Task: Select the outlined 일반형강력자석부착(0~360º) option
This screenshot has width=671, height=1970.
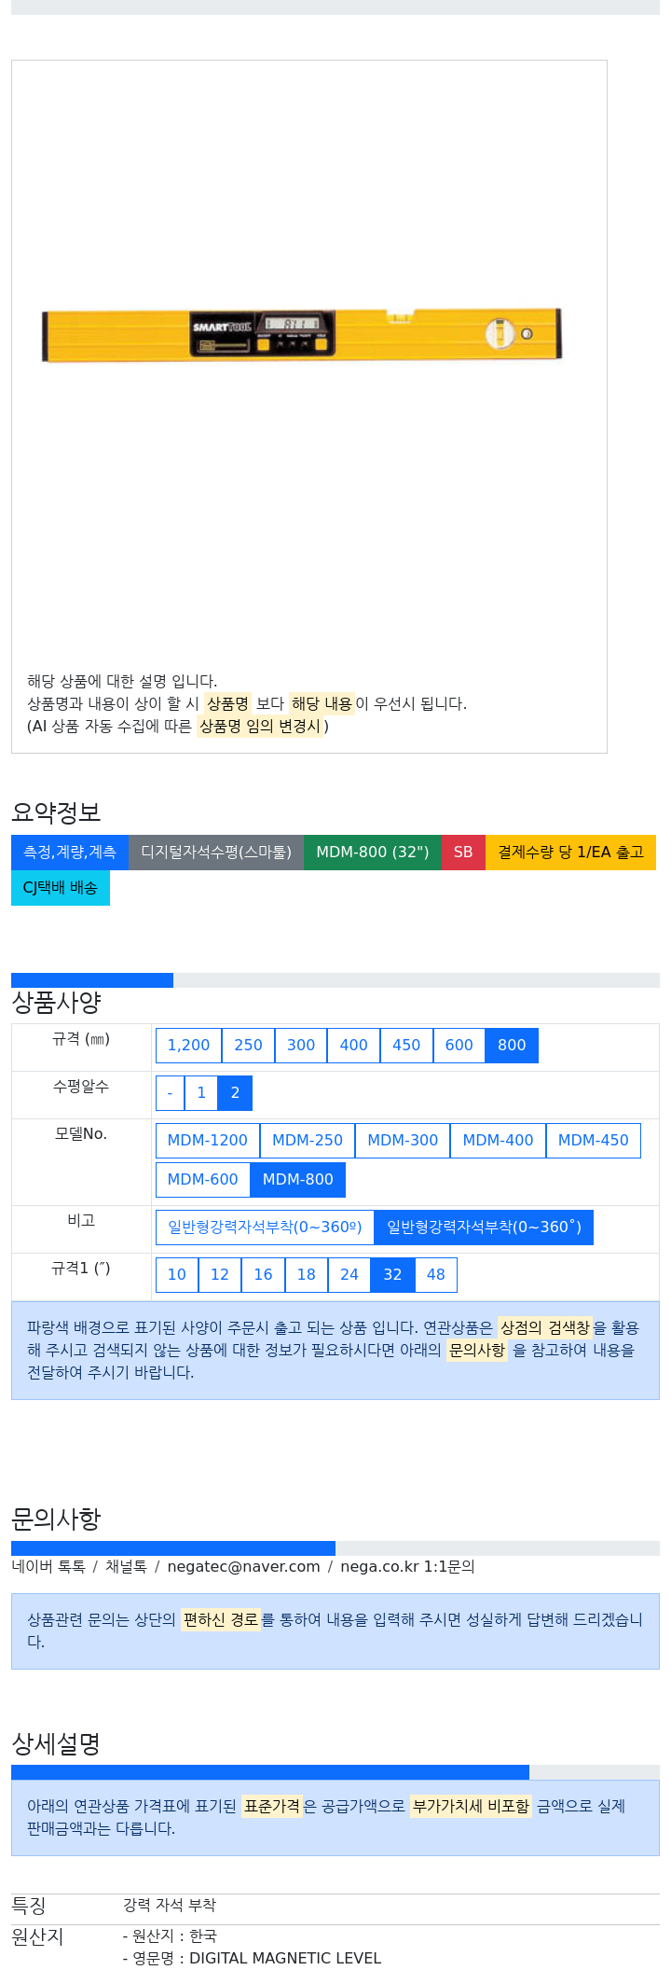Action: (265, 1227)
